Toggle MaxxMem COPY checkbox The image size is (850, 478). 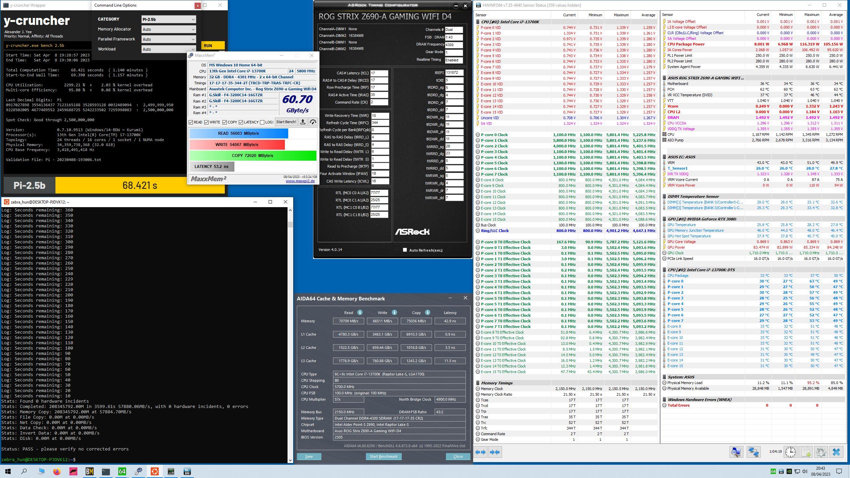point(225,122)
